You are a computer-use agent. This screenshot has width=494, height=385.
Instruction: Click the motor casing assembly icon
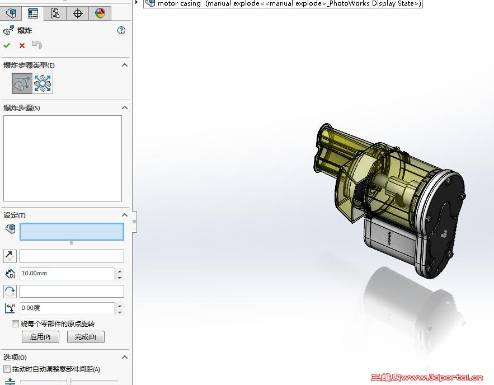(x=150, y=3)
